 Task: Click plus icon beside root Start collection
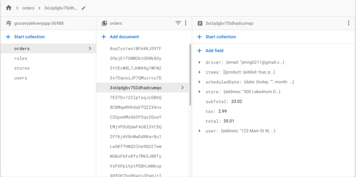8,37
